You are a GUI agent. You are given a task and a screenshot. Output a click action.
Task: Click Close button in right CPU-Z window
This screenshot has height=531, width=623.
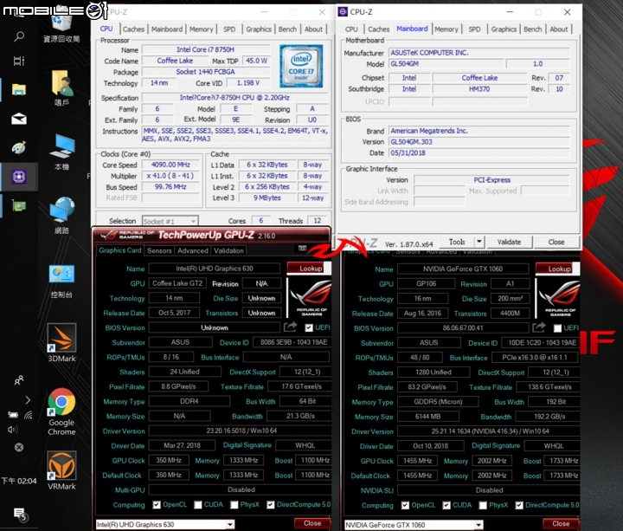click(x=556, y=242)
